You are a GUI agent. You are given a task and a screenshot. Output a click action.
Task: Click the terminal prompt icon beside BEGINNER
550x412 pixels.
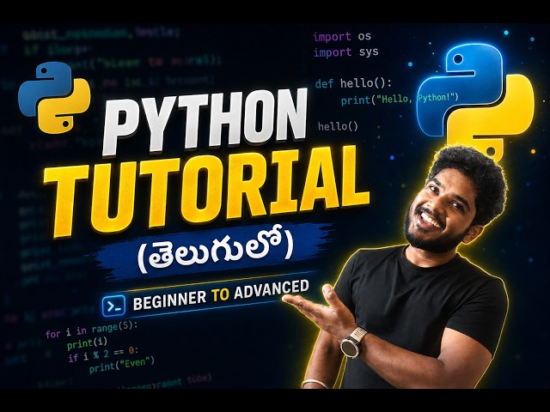pyautogui.click(x=113, y=306)
